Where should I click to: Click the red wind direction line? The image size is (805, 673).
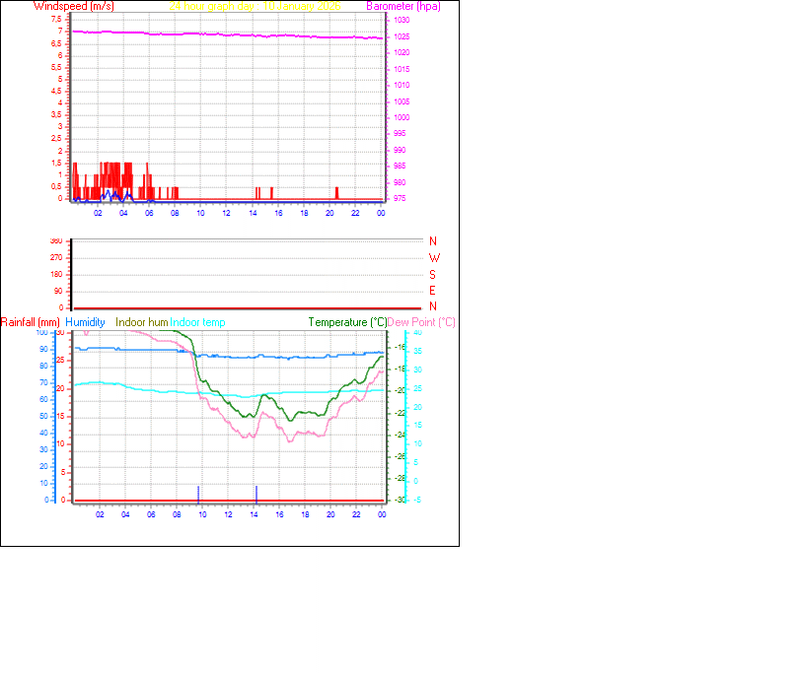click(x=247, y=305)
